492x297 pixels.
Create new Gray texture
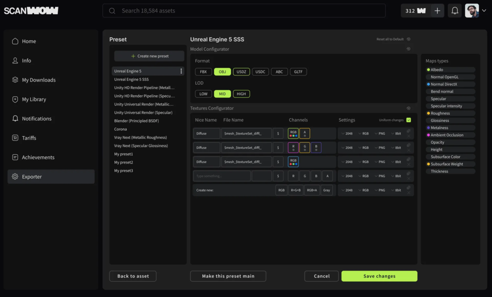pos(327,190)
